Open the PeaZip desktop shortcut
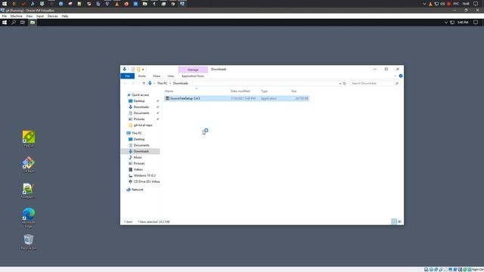Viewport: 484px width, 272px height. 29,138
